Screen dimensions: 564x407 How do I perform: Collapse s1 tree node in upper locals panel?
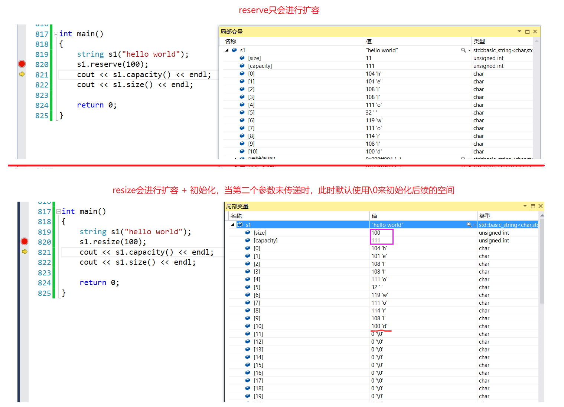tap(227, 50)
